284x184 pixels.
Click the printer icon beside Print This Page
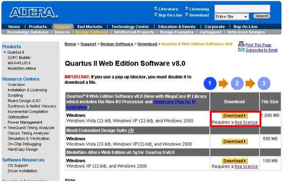(241, 43)
